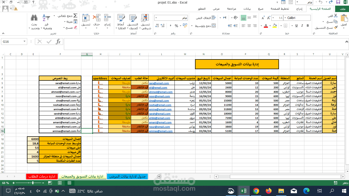Screen dimensions: 349x196
Task: Open the blue sheet tab جدول لادارة بيانات المرضى
Action: 128,176
